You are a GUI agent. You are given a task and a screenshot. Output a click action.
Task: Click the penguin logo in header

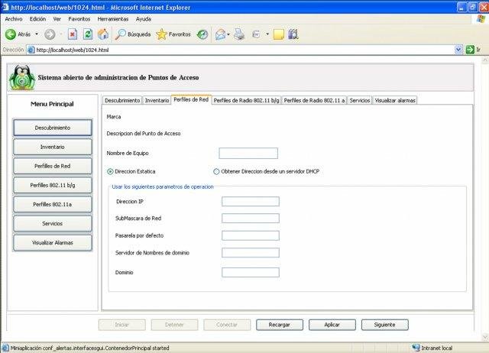(x=21, y=78)
